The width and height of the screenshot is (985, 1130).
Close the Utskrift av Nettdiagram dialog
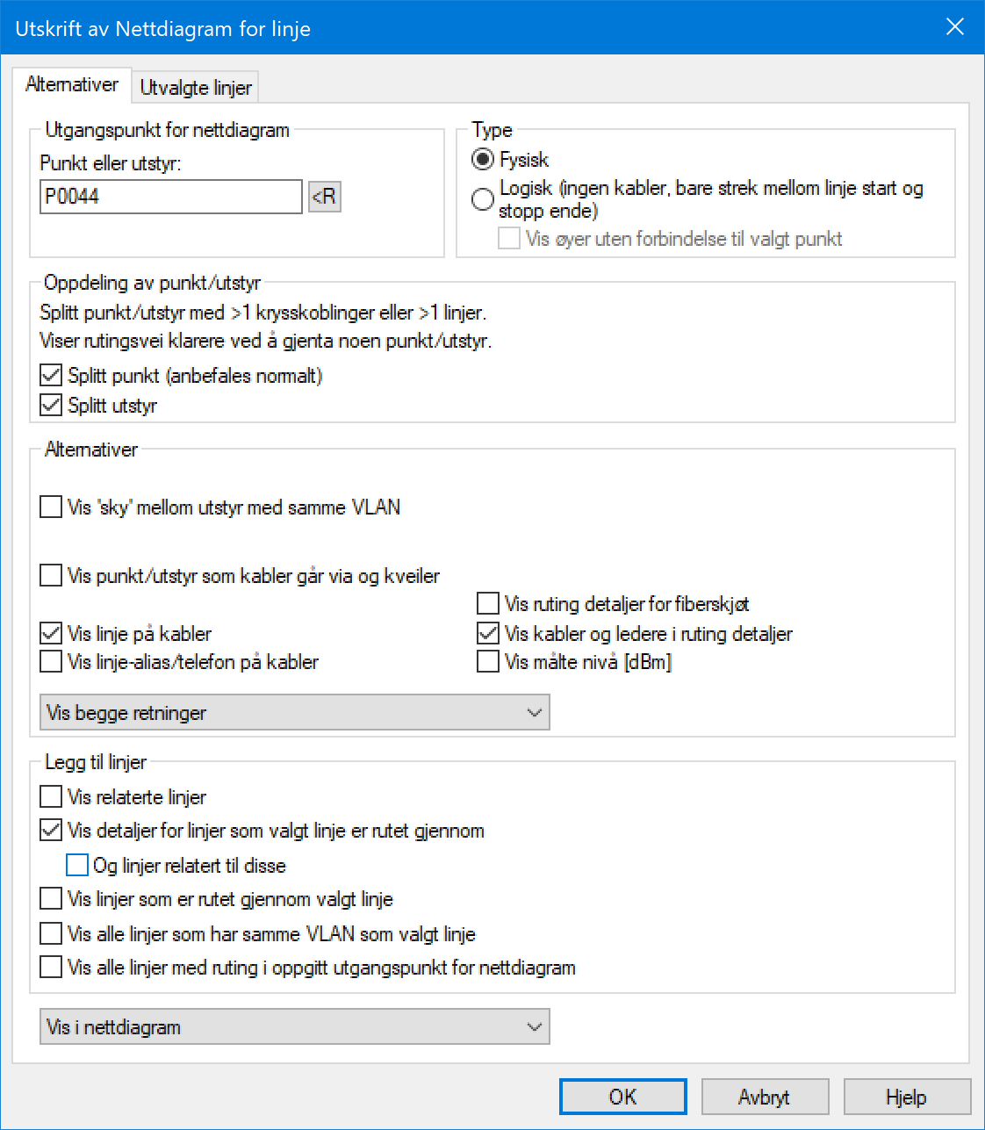pyautogui.click(x=955, y=27)
